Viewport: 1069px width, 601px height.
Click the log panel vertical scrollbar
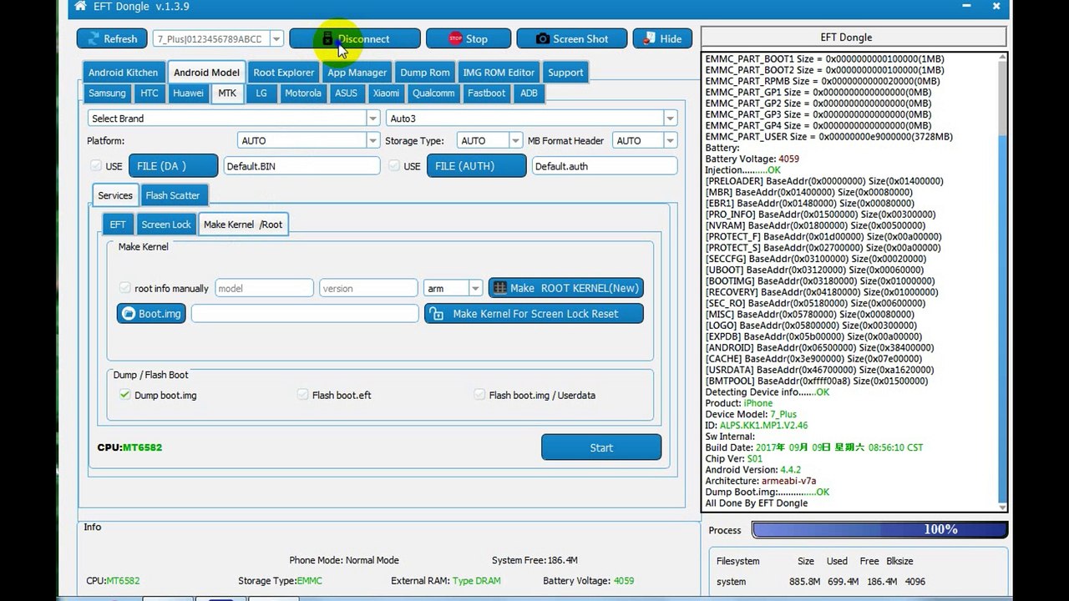[1001, 282]
